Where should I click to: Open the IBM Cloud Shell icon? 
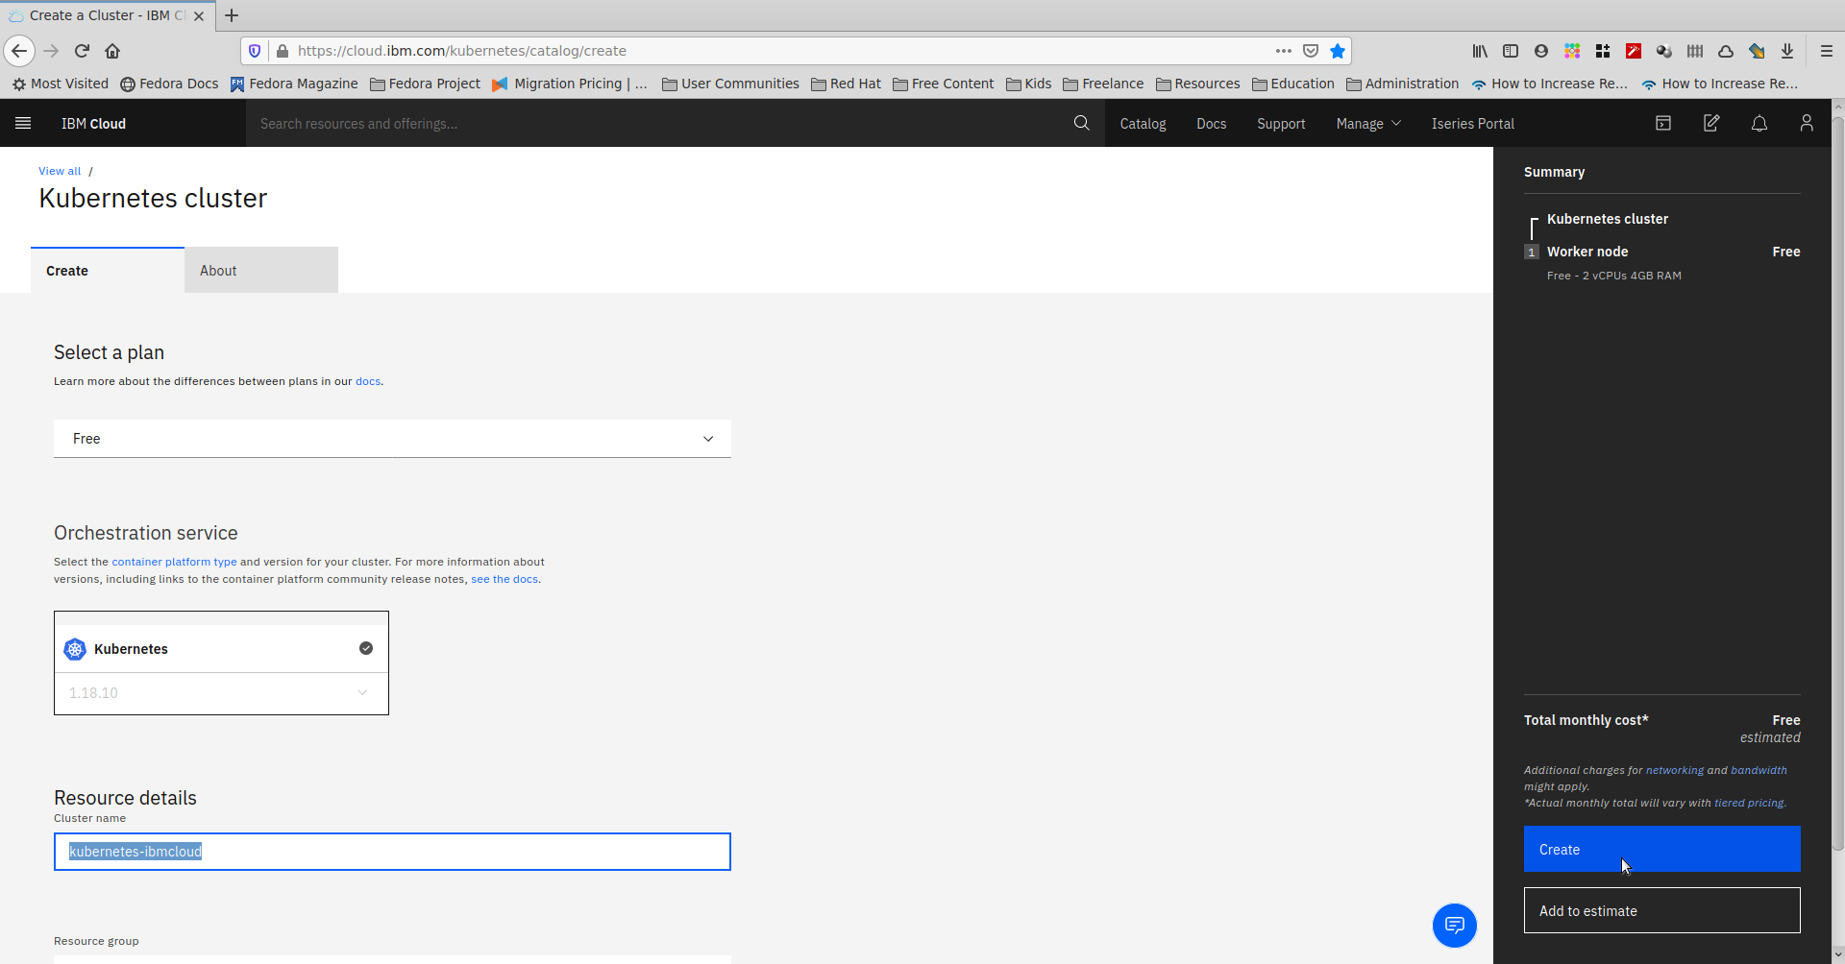tap(1663, 123)
